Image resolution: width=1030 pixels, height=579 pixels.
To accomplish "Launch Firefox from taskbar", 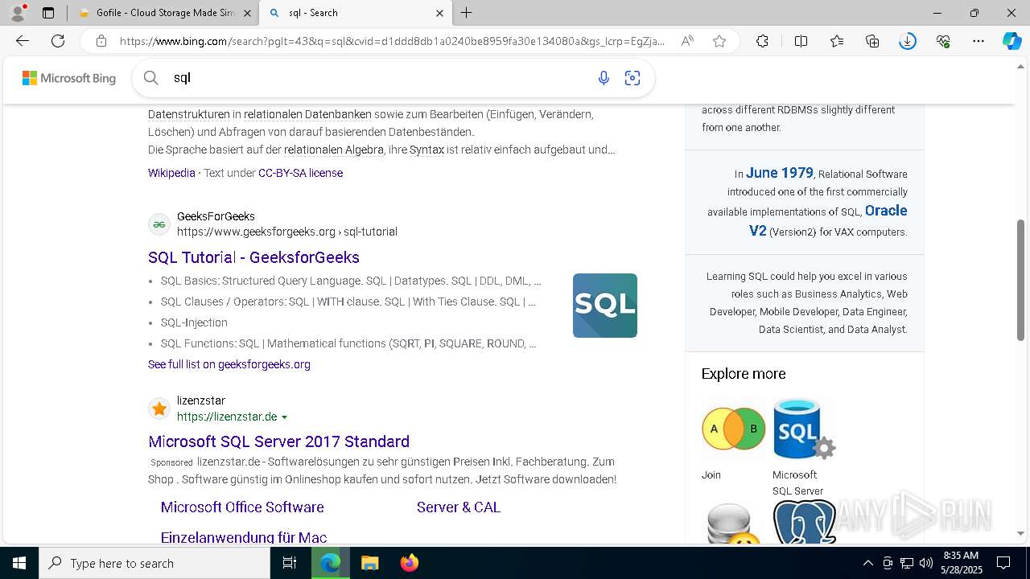I will coord(409,563).
